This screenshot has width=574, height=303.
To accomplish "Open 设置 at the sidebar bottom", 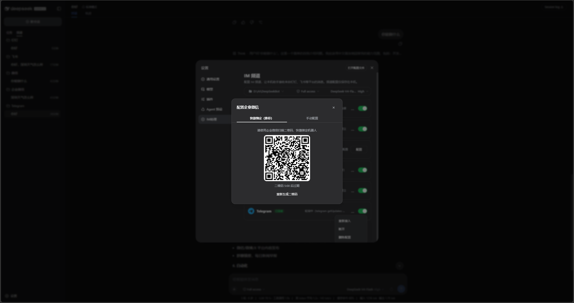I will coord(11,296).
